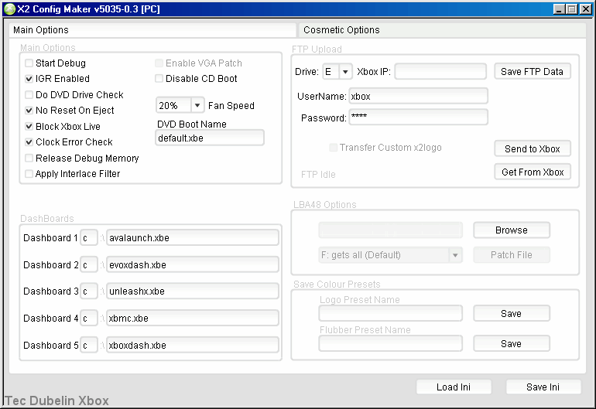Viewport: 596px width, 409px height.
Task: Click Get From Xbox button
Action: [533, 172]
